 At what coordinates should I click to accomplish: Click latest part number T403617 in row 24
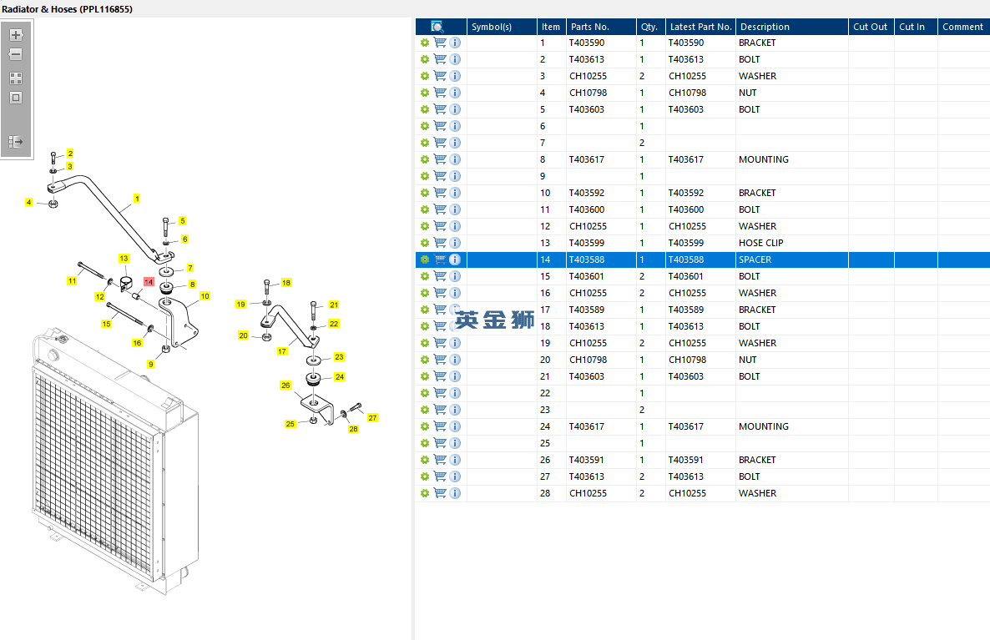686,426
